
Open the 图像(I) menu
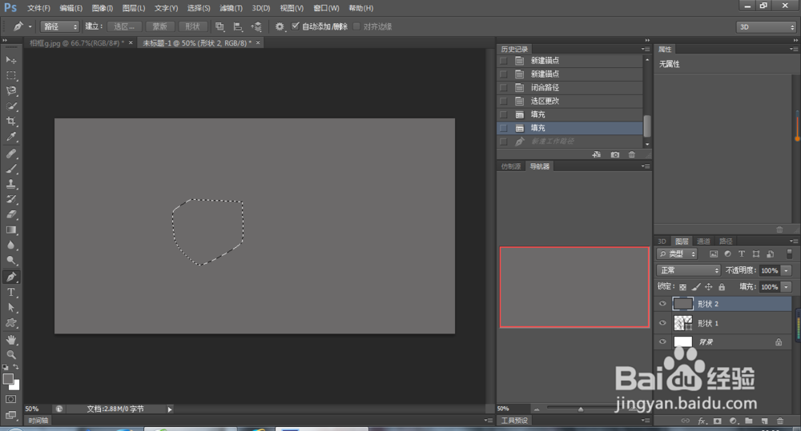coord(103,8)
